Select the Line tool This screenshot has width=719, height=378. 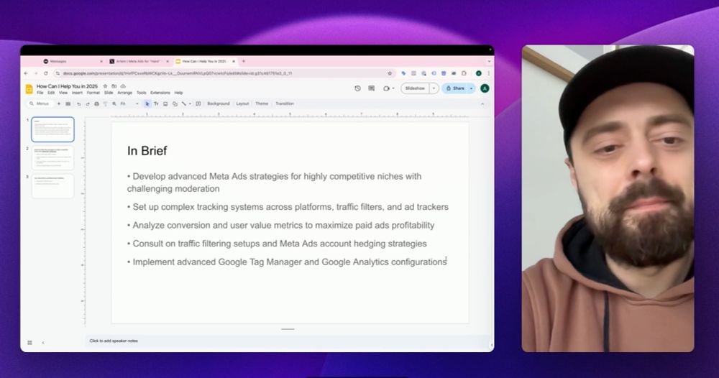184,104
